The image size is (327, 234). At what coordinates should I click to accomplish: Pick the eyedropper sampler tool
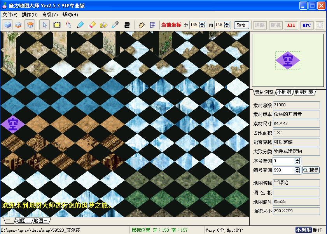pos(115,25)
